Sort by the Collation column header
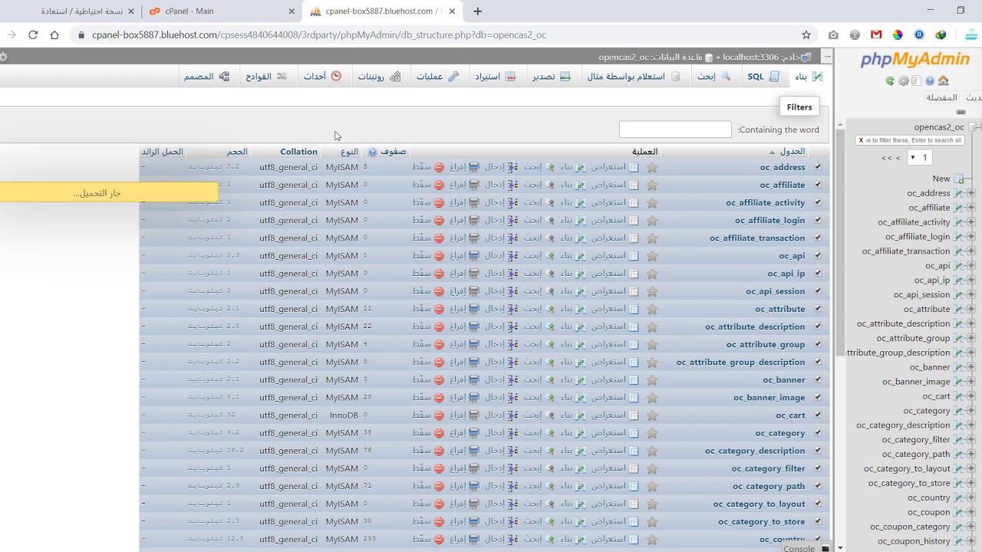982x552 pixels. (x=298, y=152)
